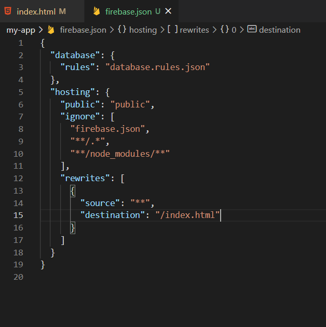Click the "database.rules.json" value
The image size is (326, 327).
pos(158,67)
